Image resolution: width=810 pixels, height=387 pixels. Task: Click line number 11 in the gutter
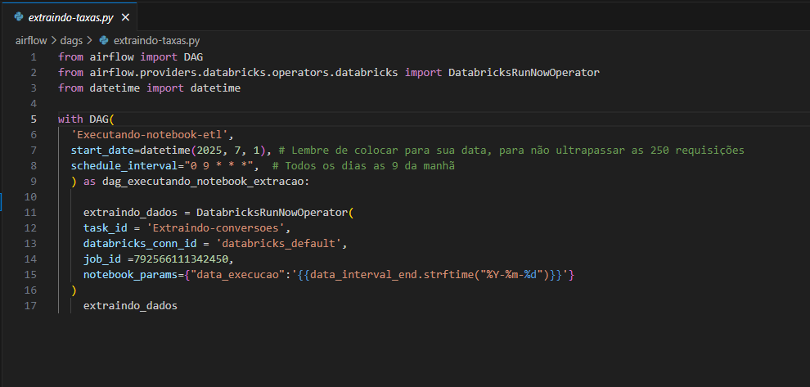[30, 213]
